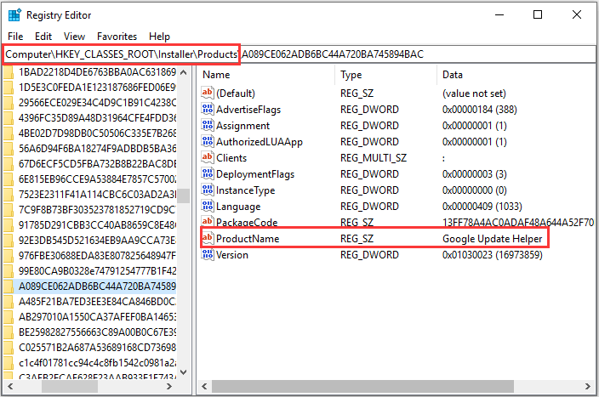Open the Favorites menu
This screenshot has height=397, width=599.
pyautogui.click(x=117, y=37)
